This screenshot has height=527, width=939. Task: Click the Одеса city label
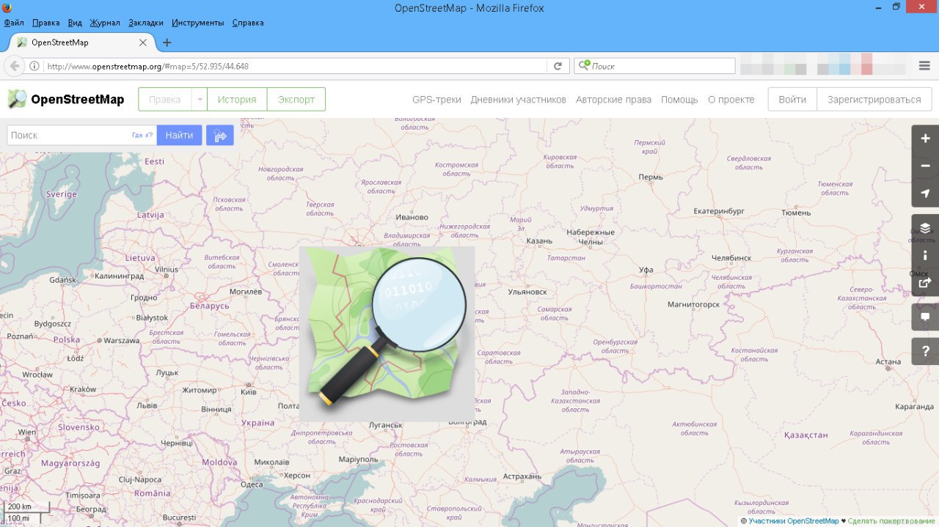pos(252,484)
